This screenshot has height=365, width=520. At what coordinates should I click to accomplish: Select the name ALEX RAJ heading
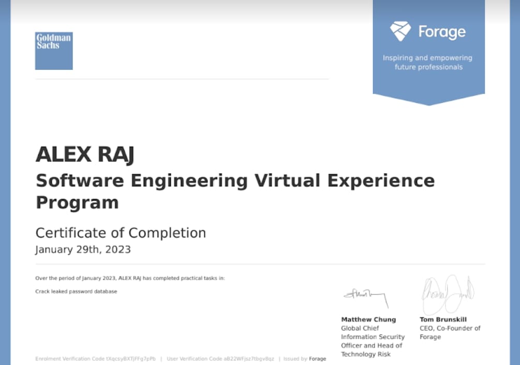85,155
